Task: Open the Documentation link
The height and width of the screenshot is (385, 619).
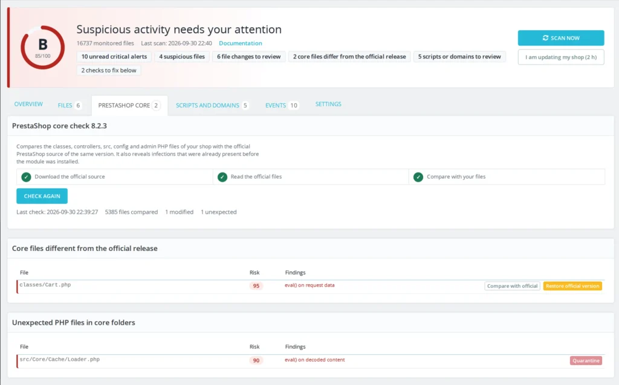Action: tap(241, 43)
